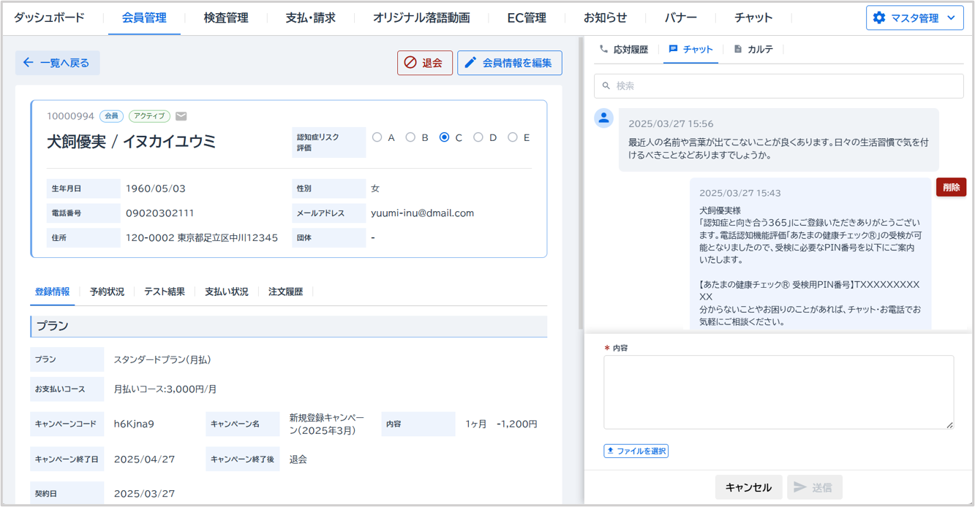Click into the 内容 message text area

(x=778, y=392)
